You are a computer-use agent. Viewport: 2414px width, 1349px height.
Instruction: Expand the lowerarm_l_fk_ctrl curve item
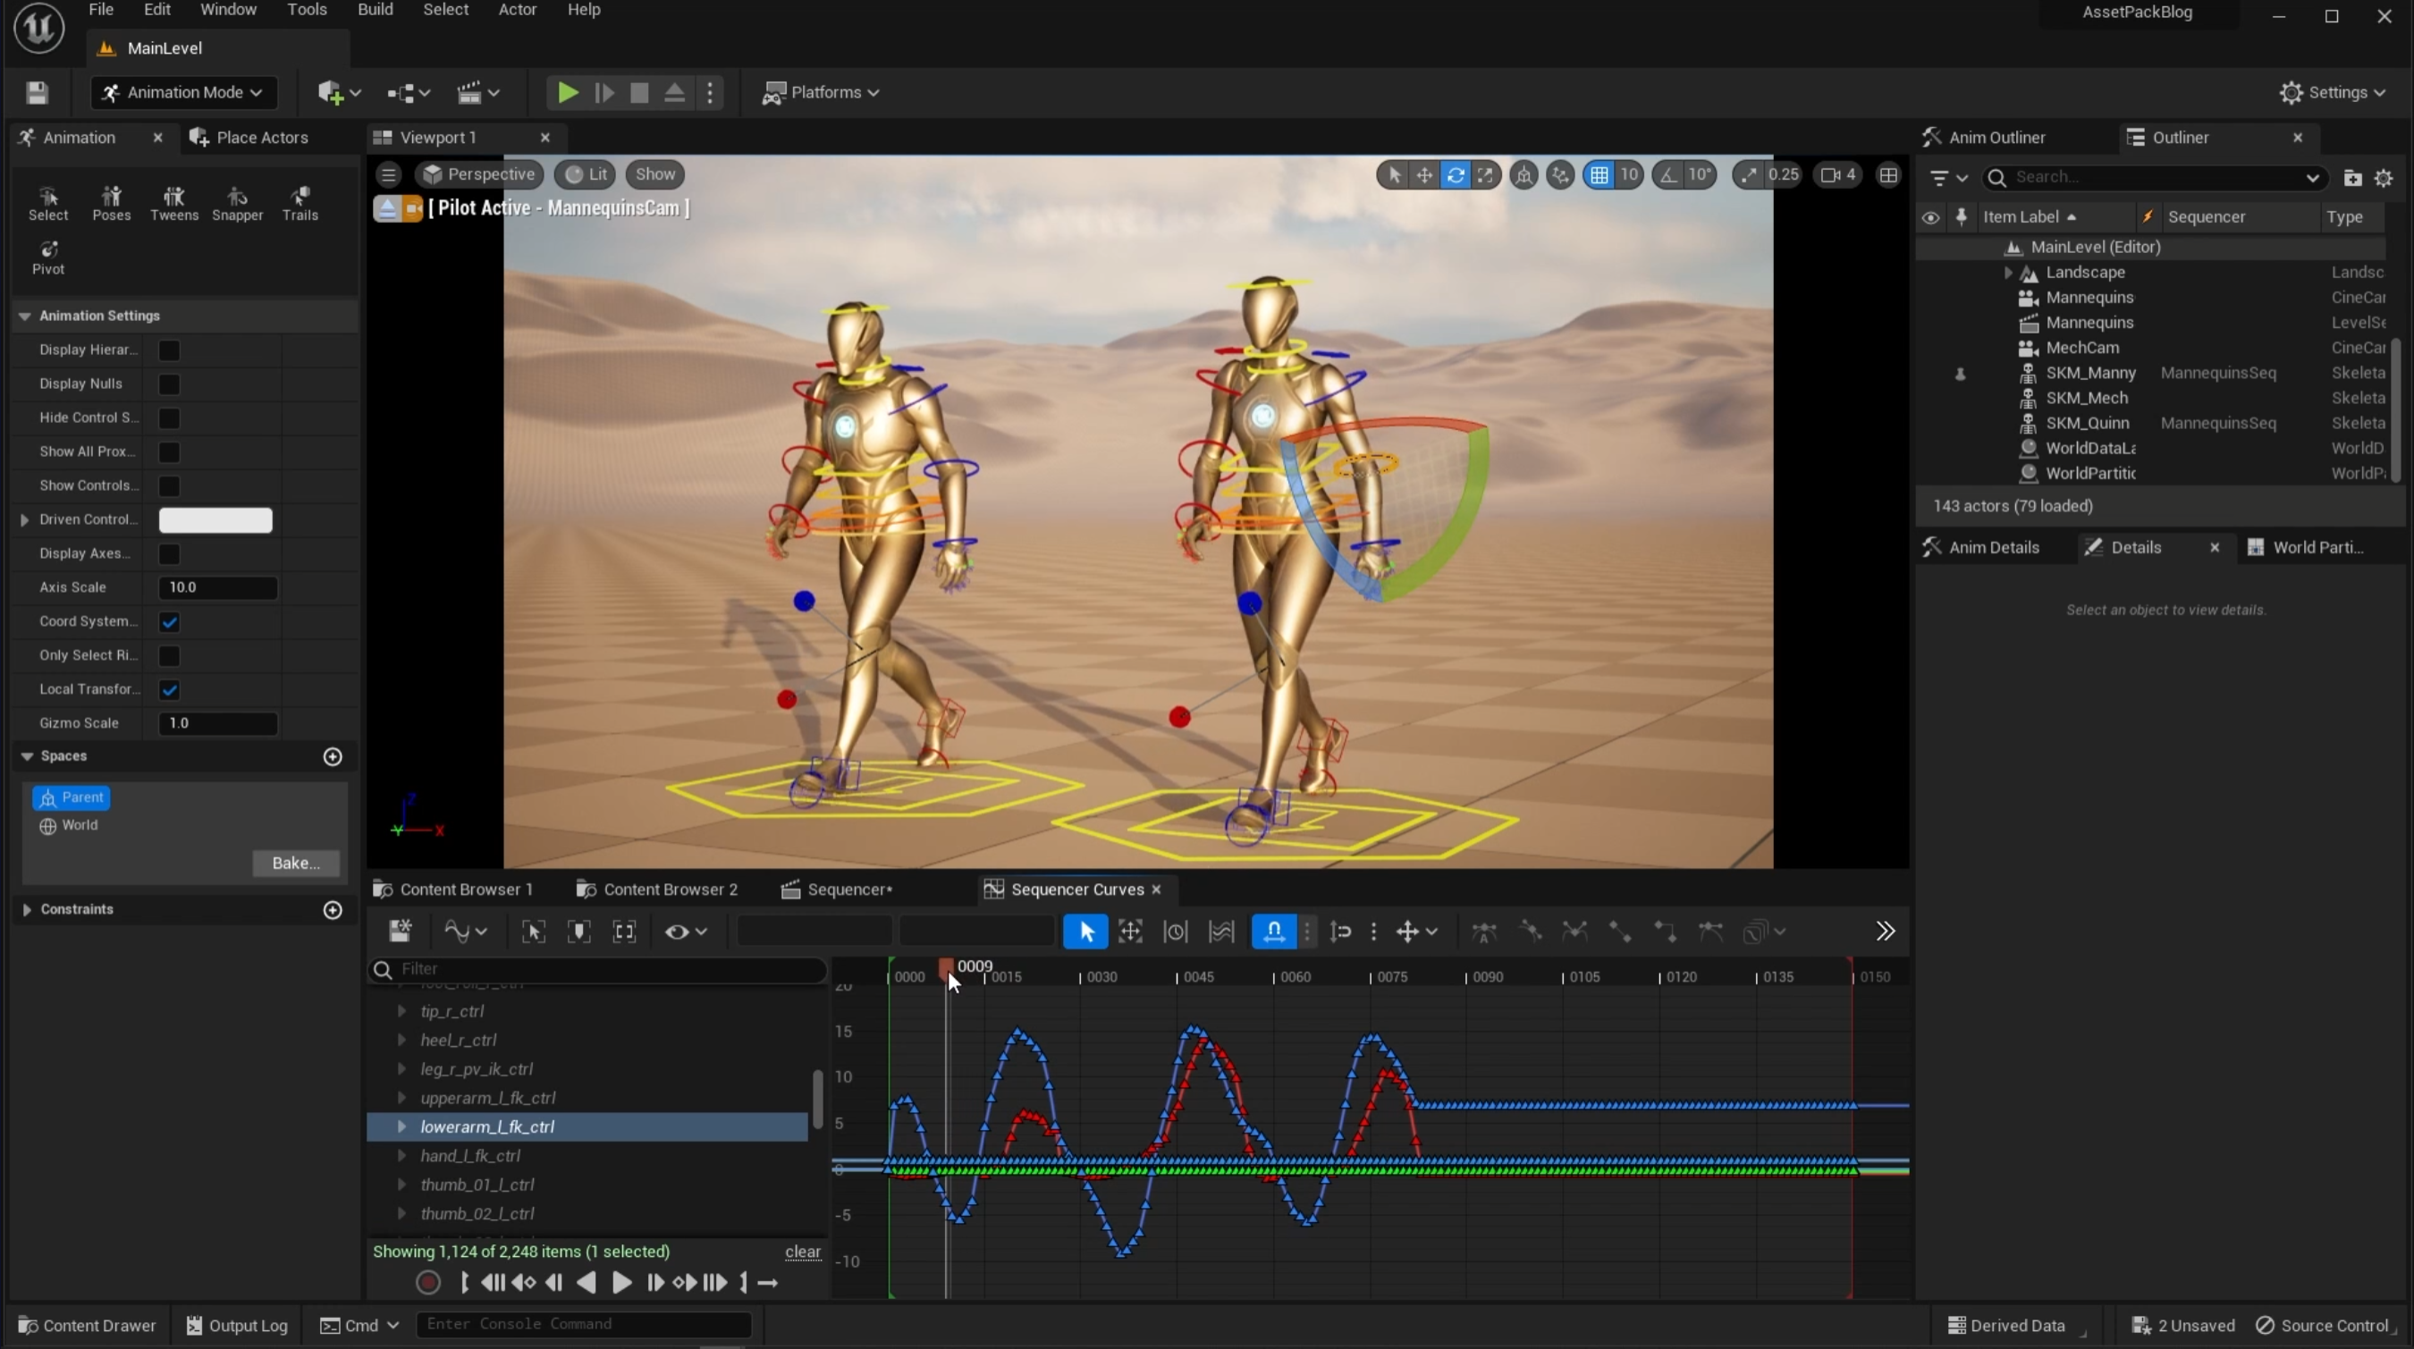point(402,1126)
